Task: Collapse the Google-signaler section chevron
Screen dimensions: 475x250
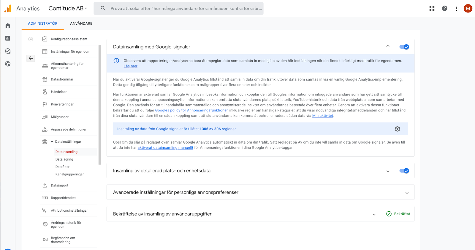Action: [x=388, y=46]
